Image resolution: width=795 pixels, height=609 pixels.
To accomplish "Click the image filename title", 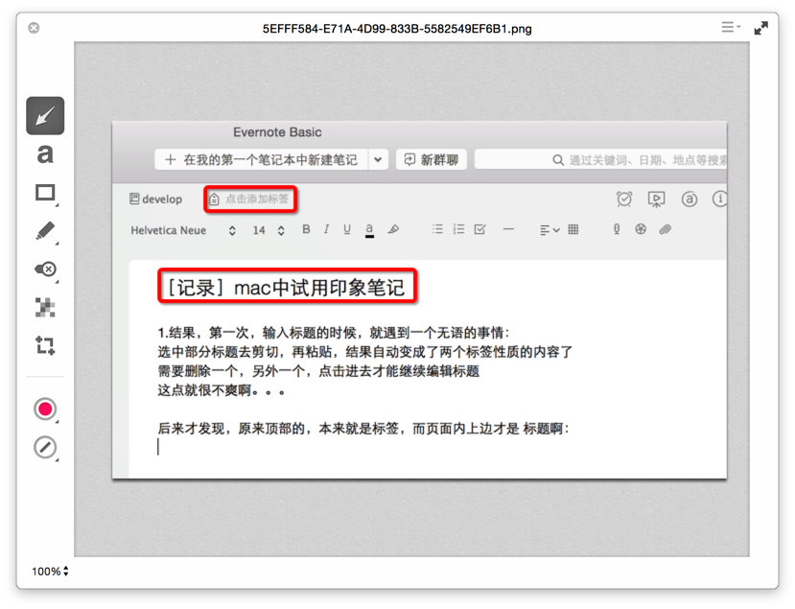I will 397,29.
